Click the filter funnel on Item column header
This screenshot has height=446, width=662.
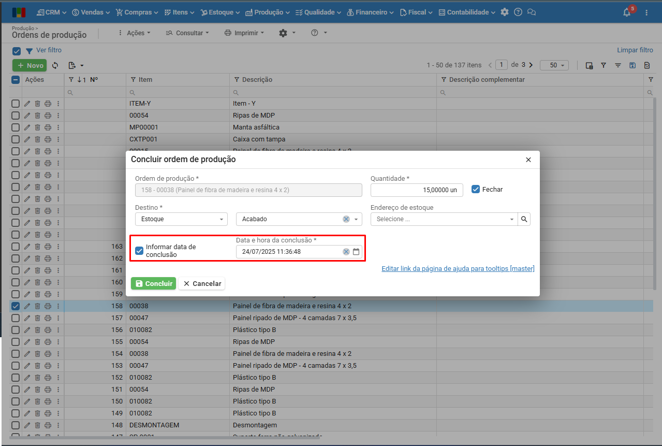[133, 80]
